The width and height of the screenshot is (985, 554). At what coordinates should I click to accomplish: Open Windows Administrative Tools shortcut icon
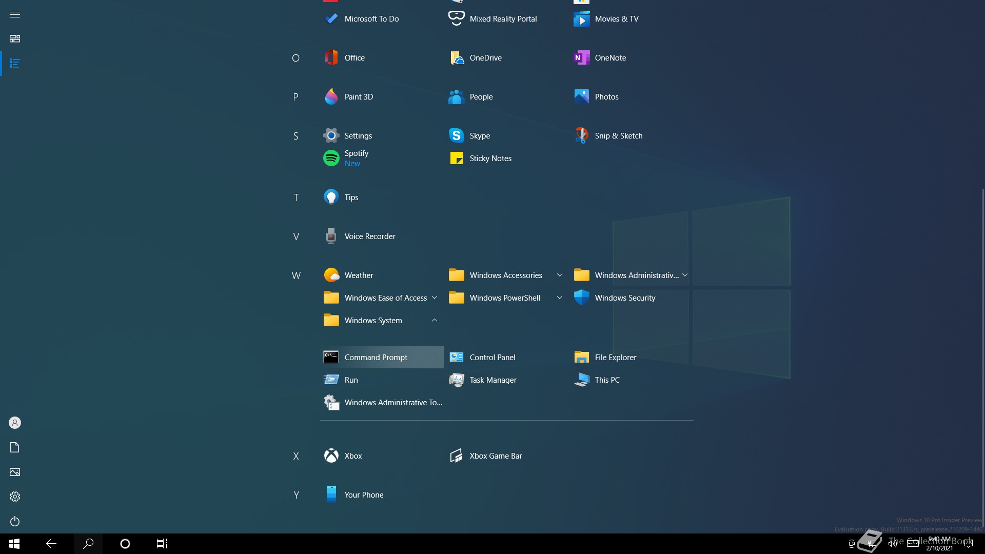coord(331,403)
